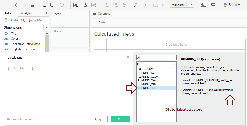The height and width of the screenshot is (126, 247).
Task: Click the view data grid icon in Dimensions
Action: (x=36, y=27)
